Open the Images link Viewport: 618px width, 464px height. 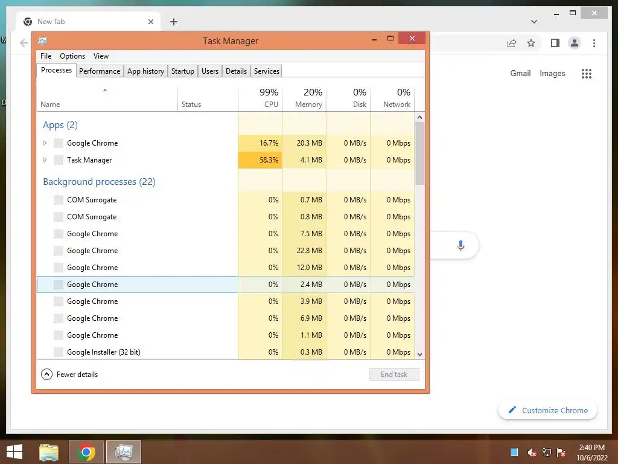tap(552, 73)
